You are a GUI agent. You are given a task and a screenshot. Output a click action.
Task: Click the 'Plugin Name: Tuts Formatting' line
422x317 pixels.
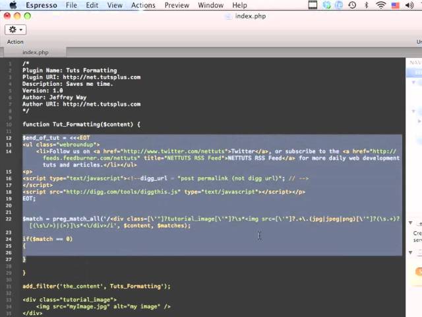click(70, 71)
